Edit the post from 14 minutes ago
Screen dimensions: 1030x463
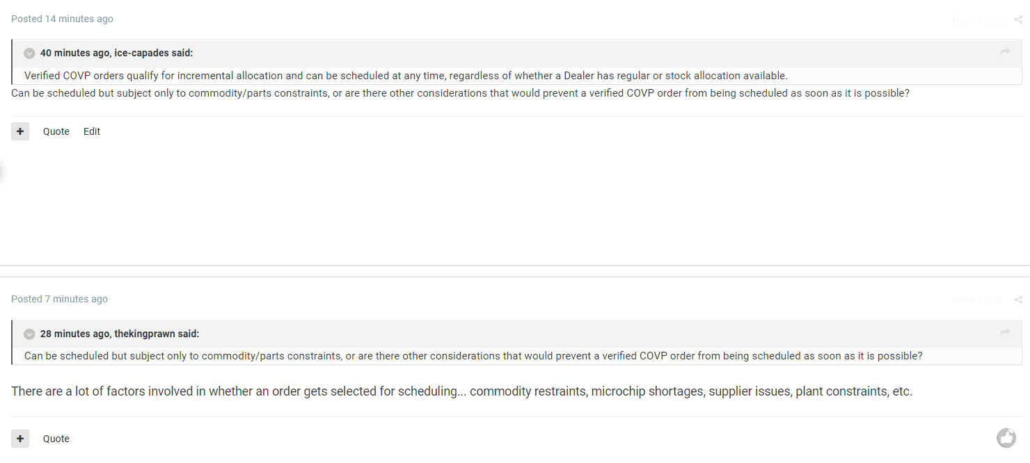coord(92,131)
